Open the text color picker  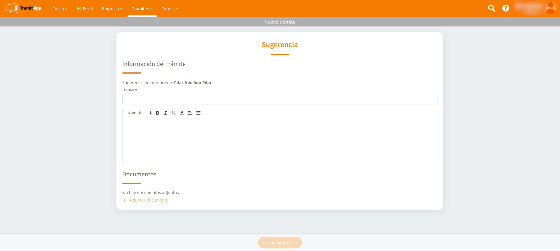(182, 113)
